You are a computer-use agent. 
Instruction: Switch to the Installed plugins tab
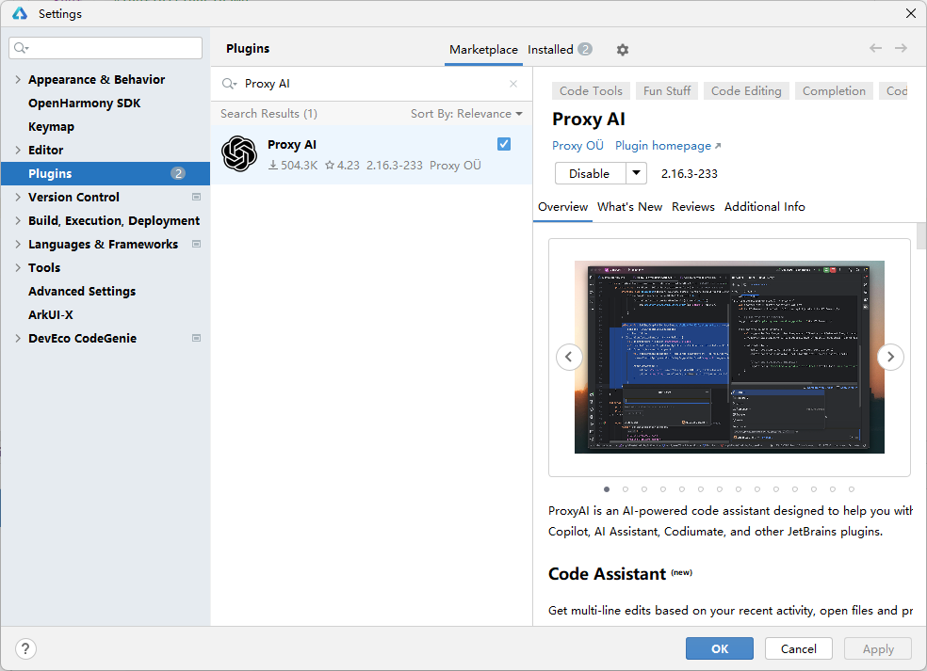(x=559, y=50)
